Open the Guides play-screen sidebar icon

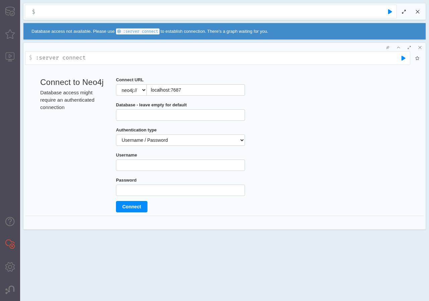[x=10, y=57]
